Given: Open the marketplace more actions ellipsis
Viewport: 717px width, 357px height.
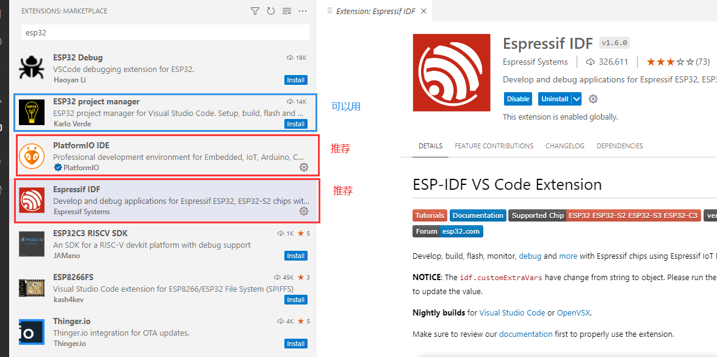Looking at the screenshot, I should (302, 11).
